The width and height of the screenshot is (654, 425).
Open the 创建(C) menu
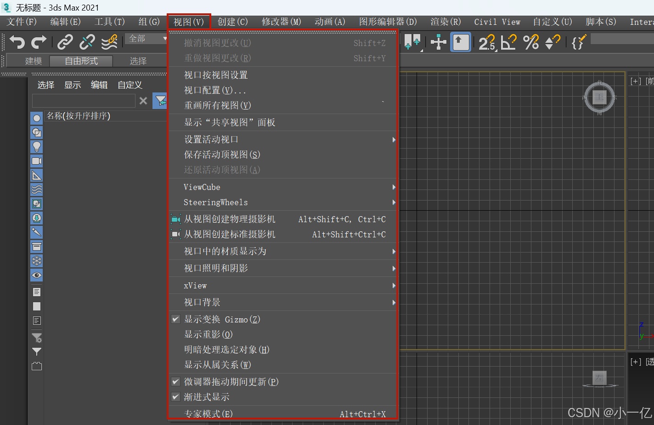(232, 22)
